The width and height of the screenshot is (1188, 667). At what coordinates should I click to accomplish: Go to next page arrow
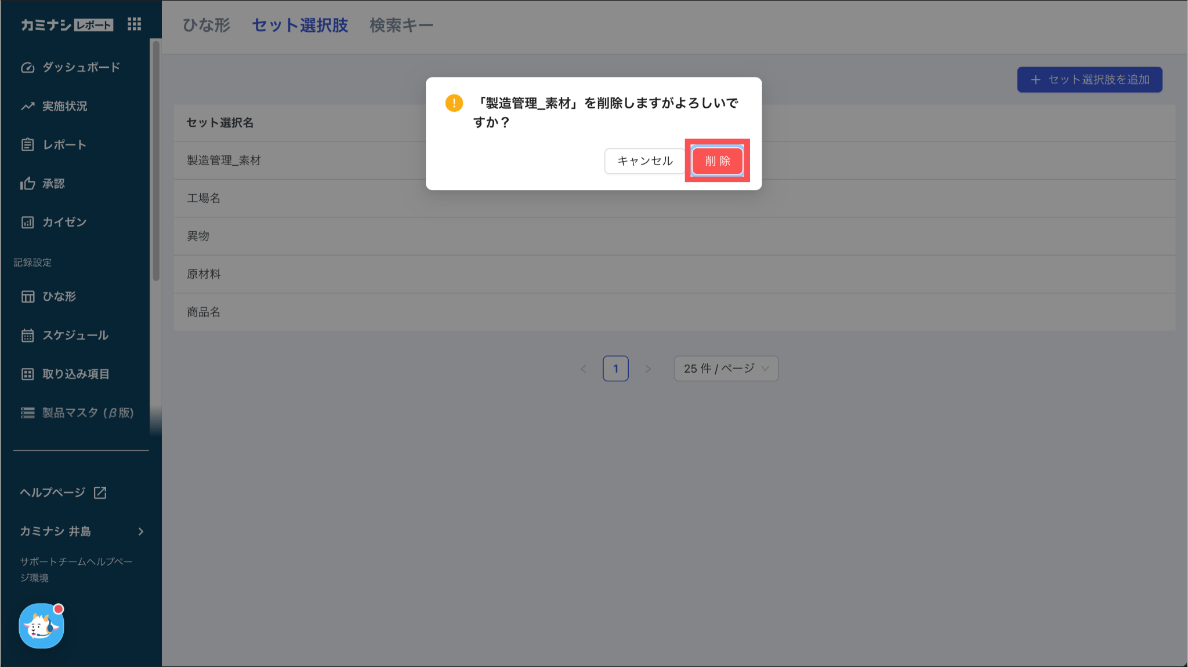(648, 369)
